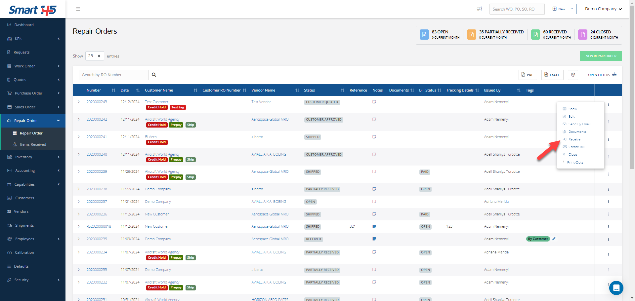635x301 pixels.
Task: Expand the Inventory sidebar section
Action: (33, 157)
